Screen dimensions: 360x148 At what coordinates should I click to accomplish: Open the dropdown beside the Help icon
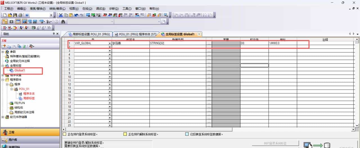[51, 15]
